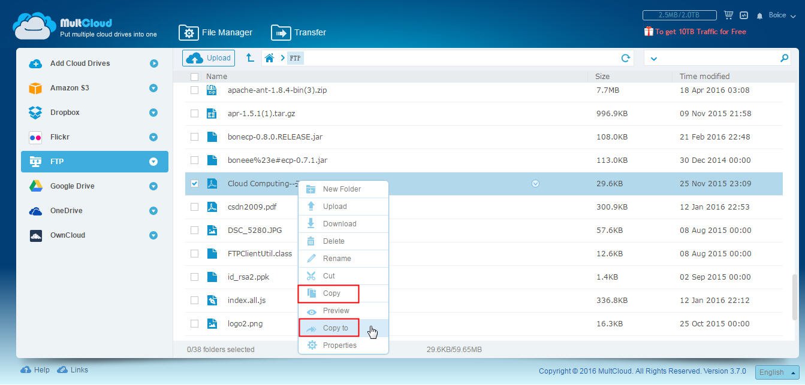Image resolution: width=805 pixels, height=385 pixels.
Task: Click the Upload button
Action: pos(209,58)
